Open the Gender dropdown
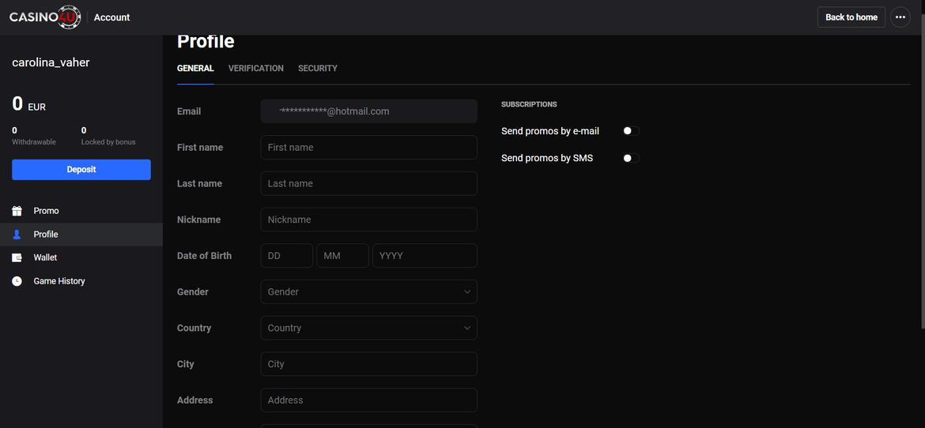 (368, 292)
